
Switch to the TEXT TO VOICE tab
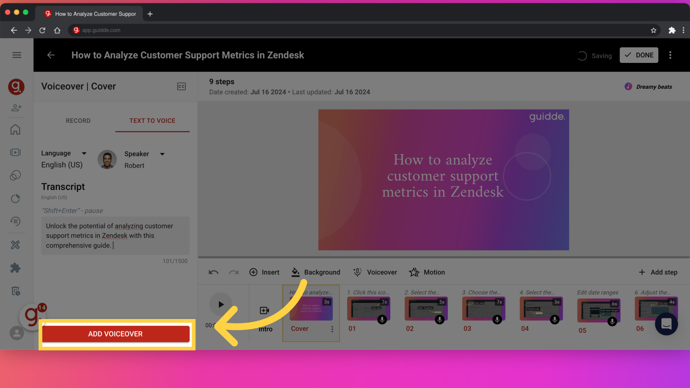152,120
